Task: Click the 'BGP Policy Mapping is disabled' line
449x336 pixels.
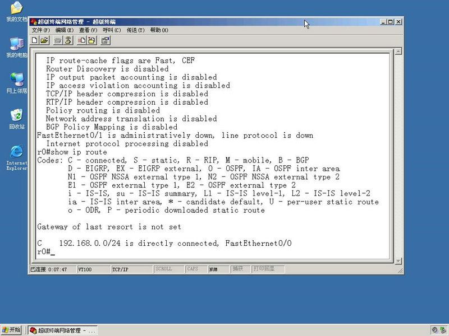Action: point(112,127)
